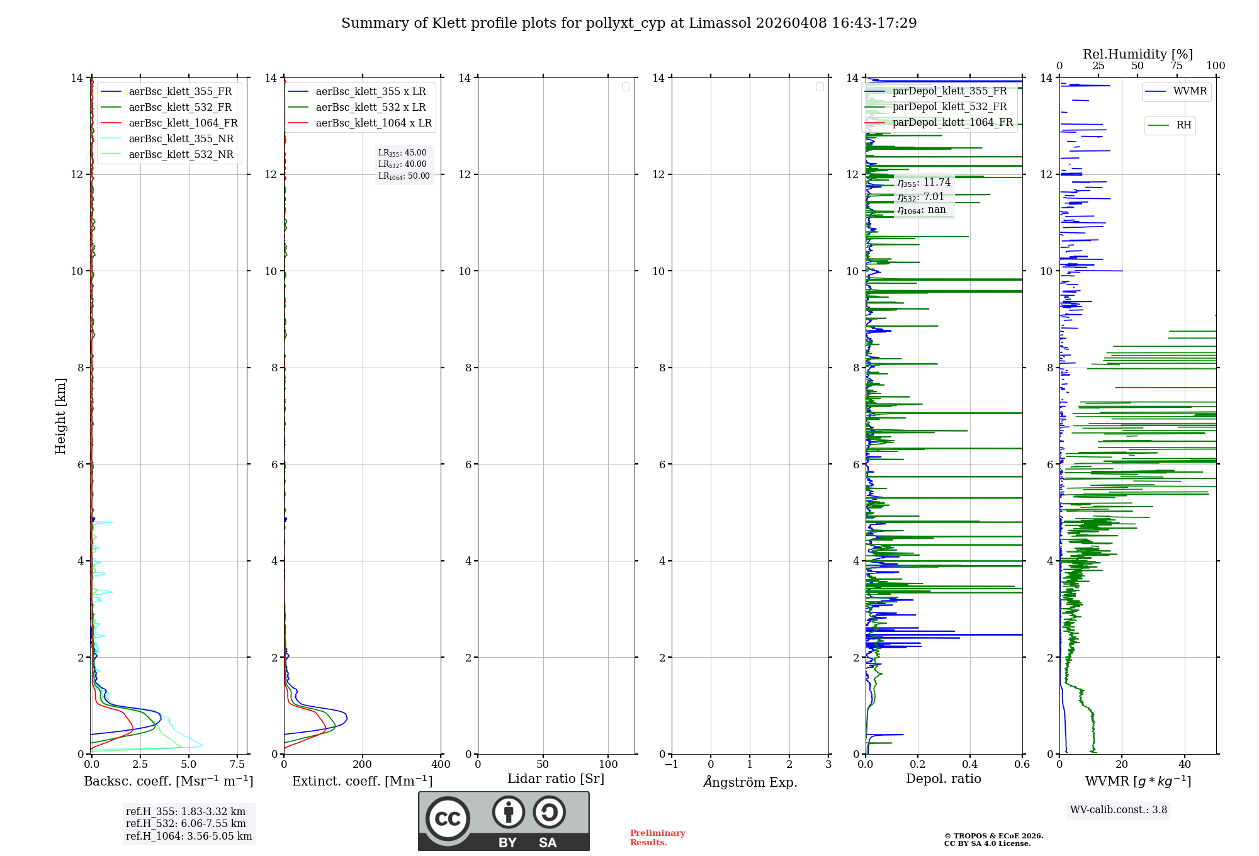Screen dimensions: 1259x856
Task: Click the lidar ratio values annotation box
Action: click(404, 164)
